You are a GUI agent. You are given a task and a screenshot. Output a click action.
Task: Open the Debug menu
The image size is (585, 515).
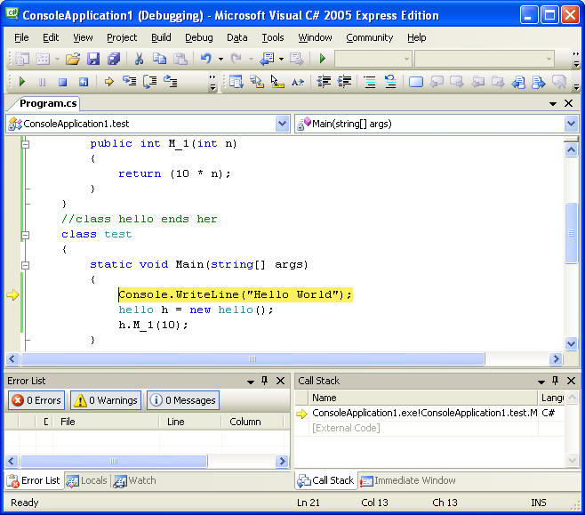(198, 37)
